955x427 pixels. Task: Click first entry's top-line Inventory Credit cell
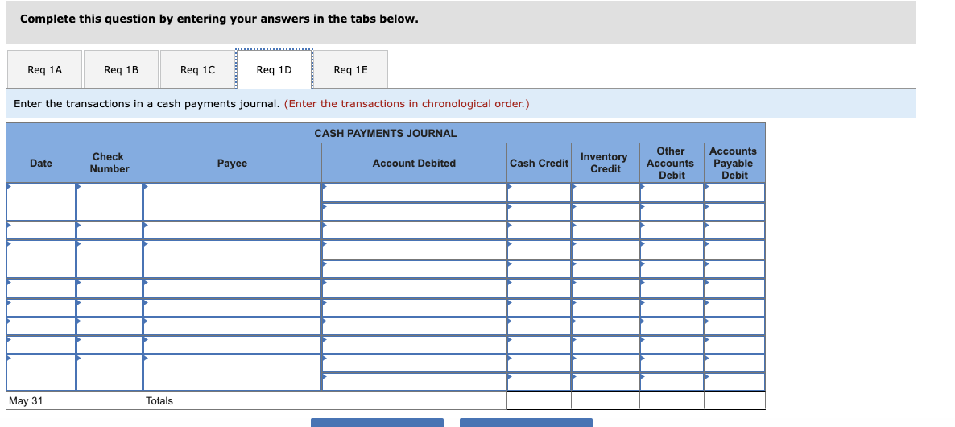click(606, 193)
